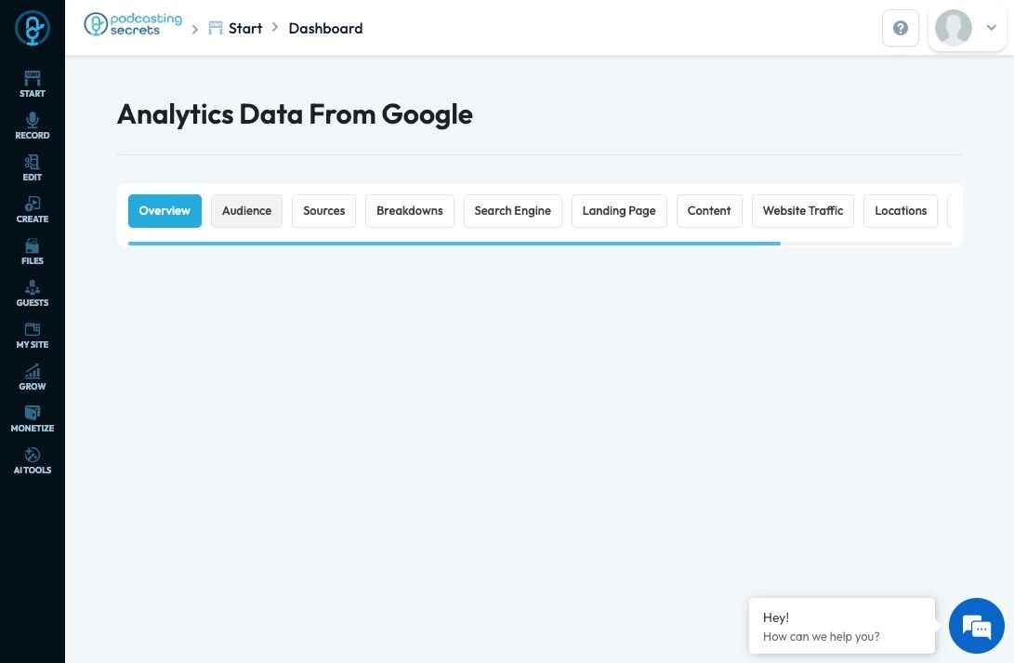Open the live chat bubble
This screenshot has height=663, width=1014.
click(976, 626)
